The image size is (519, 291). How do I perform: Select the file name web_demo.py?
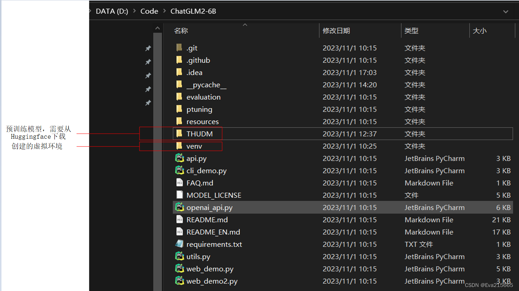(210, 269)
